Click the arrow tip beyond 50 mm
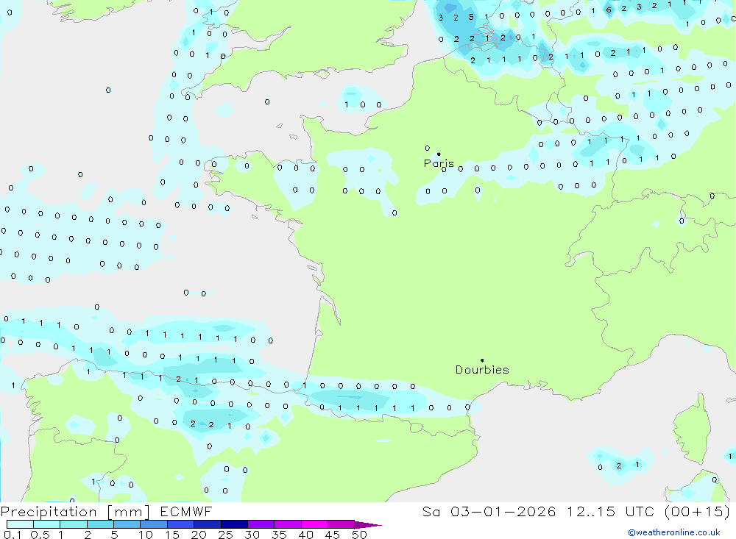The height and width of the screenshot is (539, 736). tap(367, 525)
